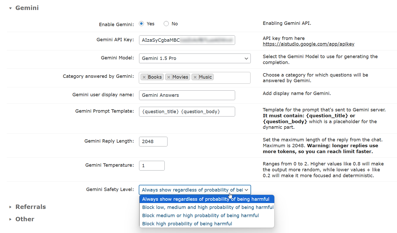This screenshot has height=233, width=397.
Task: Choose 'Always show regardless of probability' option
Action: click(x=206, y=199)
